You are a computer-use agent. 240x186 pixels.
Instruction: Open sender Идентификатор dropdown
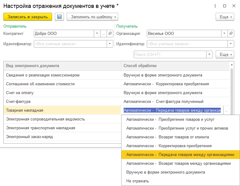click(x=110, y=44)
